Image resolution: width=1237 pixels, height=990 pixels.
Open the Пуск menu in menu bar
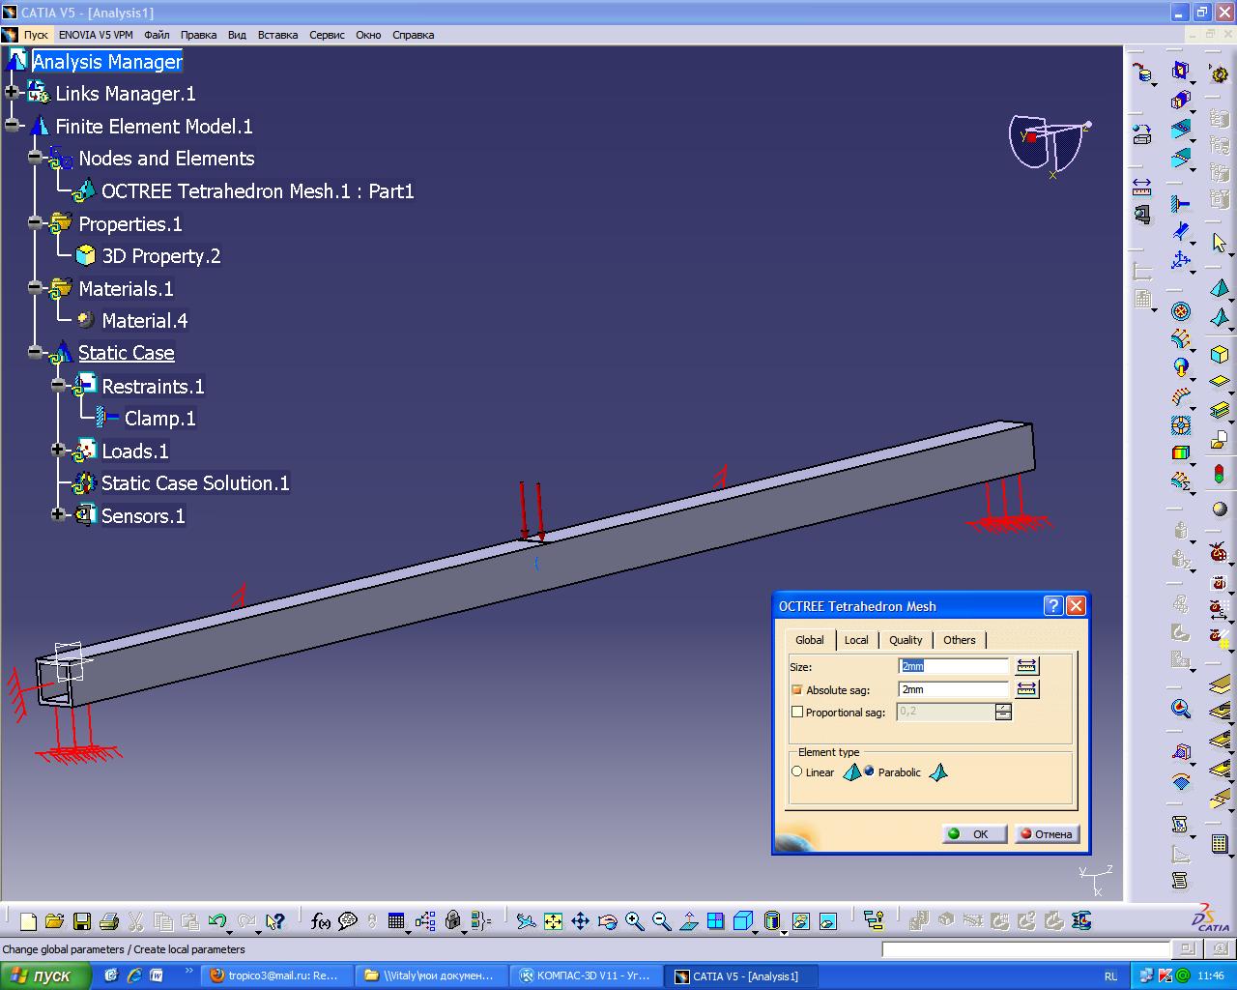(x=36, y=35)
